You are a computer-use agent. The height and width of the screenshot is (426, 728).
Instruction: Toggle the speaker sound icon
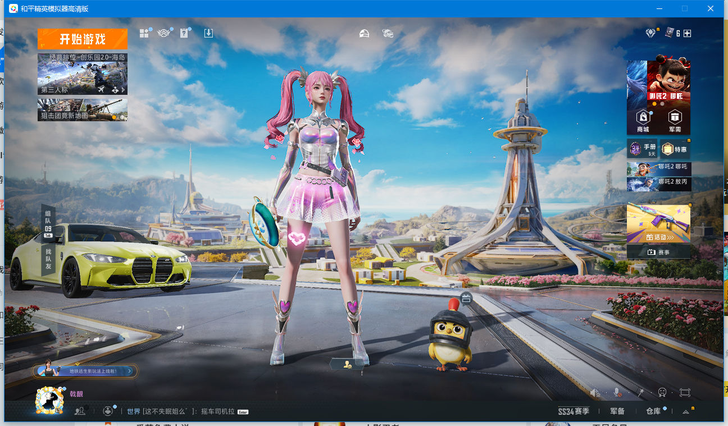click(595, 392)
